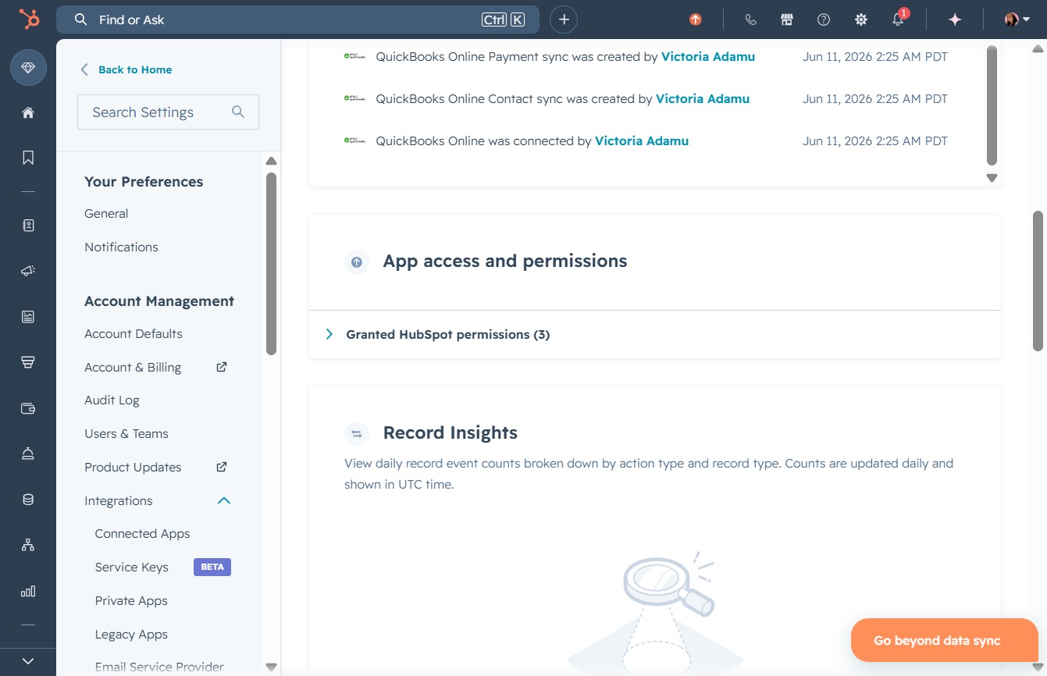Viewport: 1047px width, 676px height.
Task: Click the Record Insights heading icon
Action: pos(356,434)
